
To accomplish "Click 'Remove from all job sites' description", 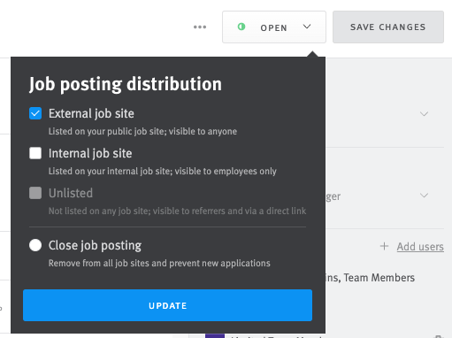I will (x=159, y=263).
